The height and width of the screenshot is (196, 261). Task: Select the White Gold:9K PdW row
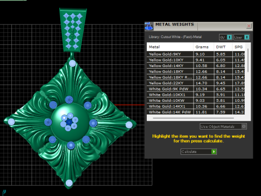(196, 89)
